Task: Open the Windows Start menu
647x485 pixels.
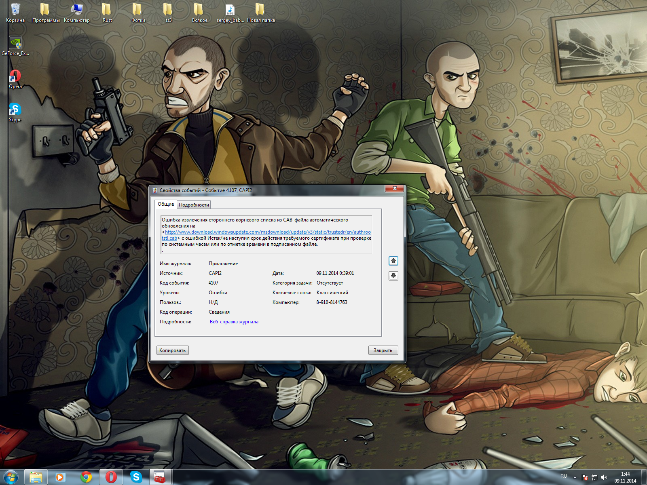Action: point(11,477)
